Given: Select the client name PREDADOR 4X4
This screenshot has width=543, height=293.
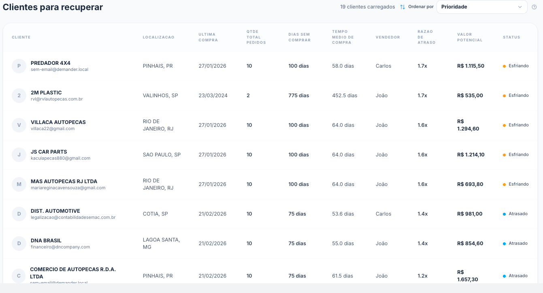Looking at the screenshot, I should click(x=51, y=63).
